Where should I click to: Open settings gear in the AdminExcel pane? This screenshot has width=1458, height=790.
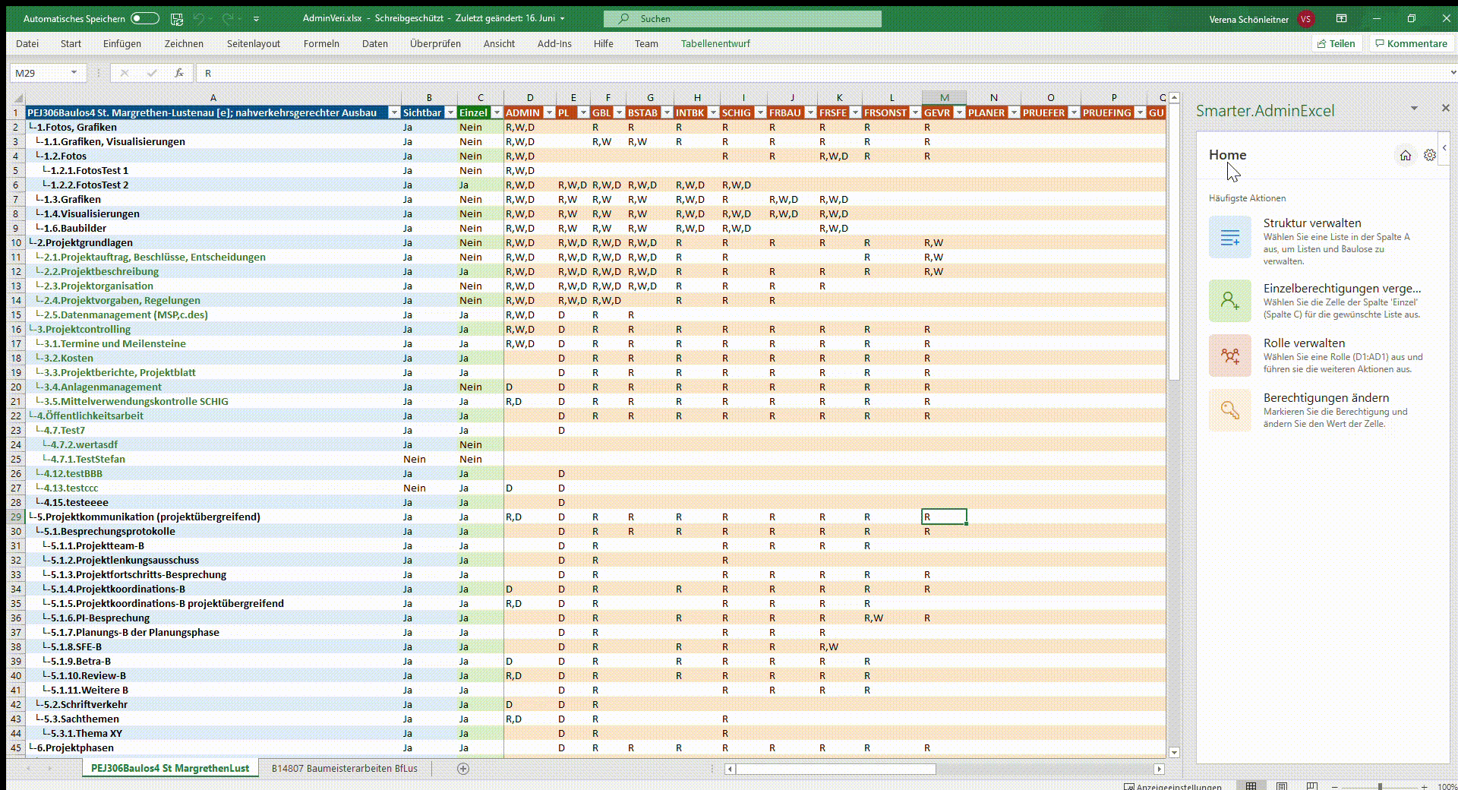click(1431, 155)
